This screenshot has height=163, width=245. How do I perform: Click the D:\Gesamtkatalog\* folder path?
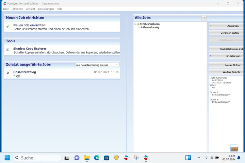pos(221,102)
